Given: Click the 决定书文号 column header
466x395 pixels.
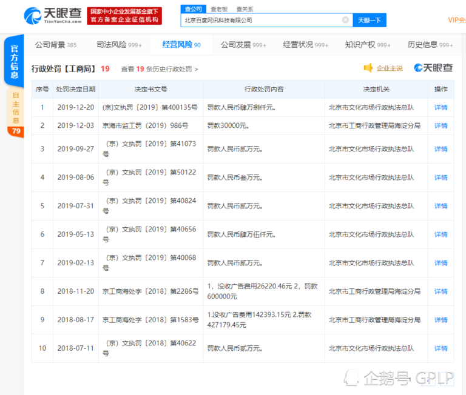Looking at the screenshot, I should coord(150,89).
